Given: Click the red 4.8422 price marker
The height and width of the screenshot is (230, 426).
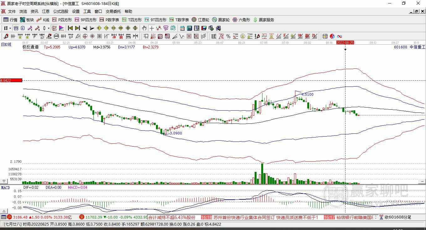Looking at the screenshot, I should (x=11, y=80).
